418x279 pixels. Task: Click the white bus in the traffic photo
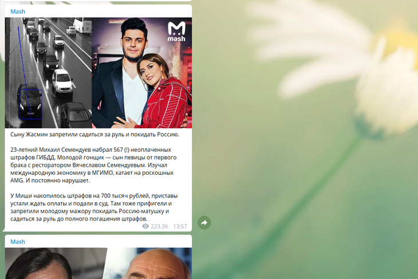82,25
